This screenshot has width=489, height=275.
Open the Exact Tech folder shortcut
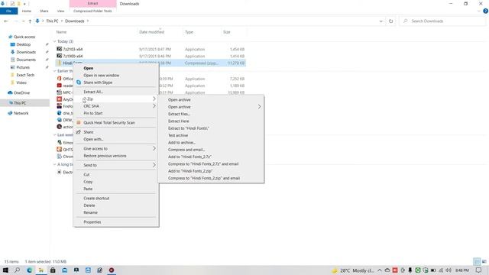click(x=25, y=75)
